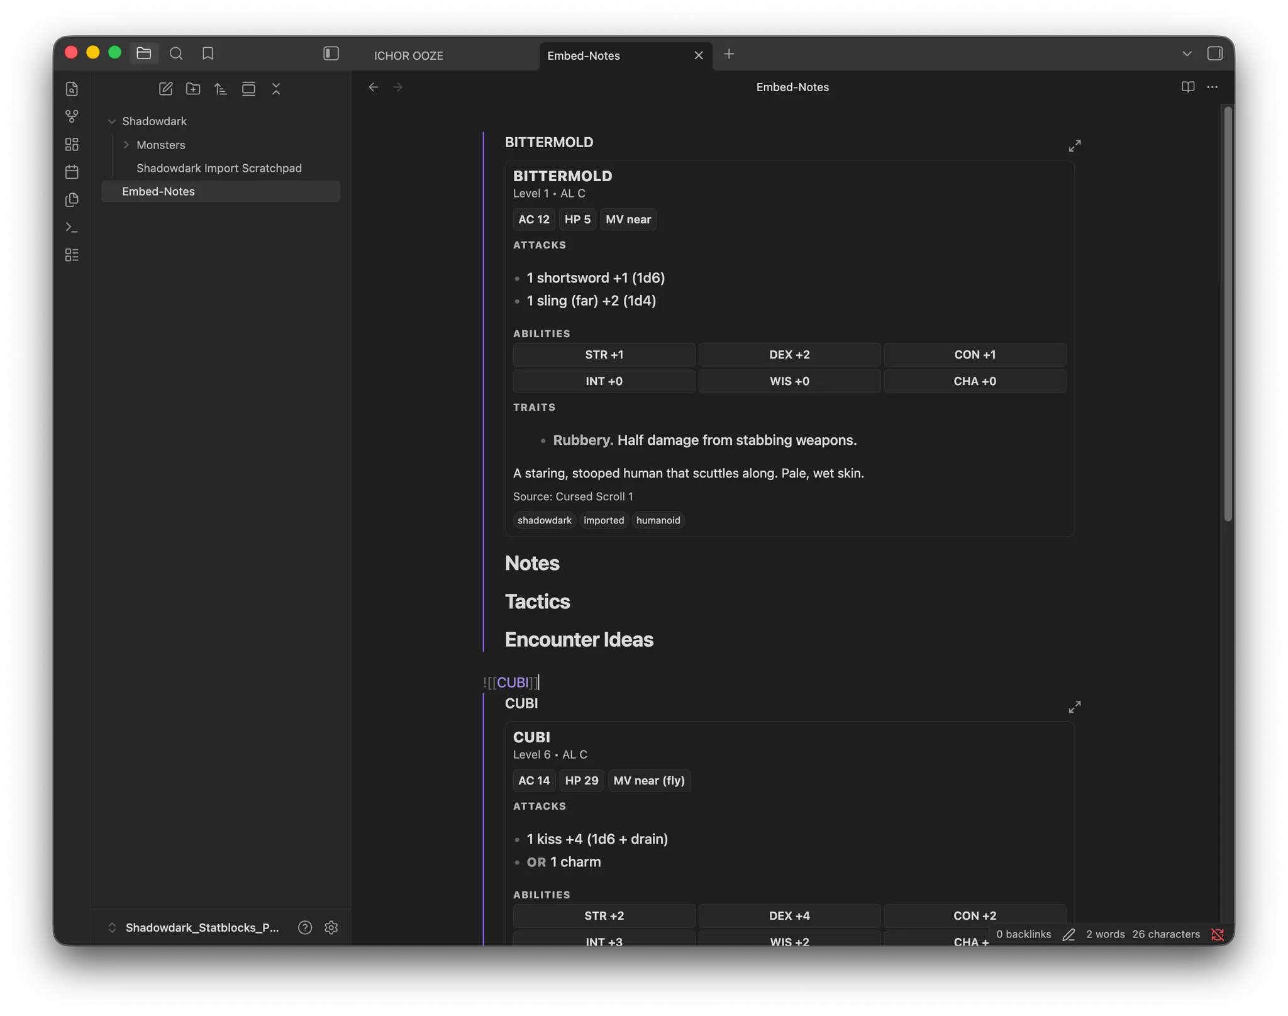
Task: Click the imported tag
Action: [x=604, y=520]
